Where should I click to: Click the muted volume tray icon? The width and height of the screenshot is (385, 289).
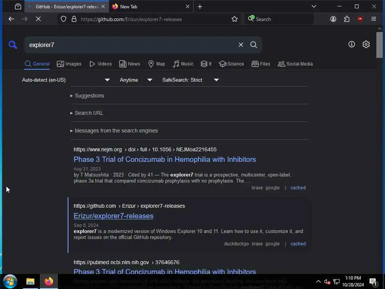pos(327,281)
